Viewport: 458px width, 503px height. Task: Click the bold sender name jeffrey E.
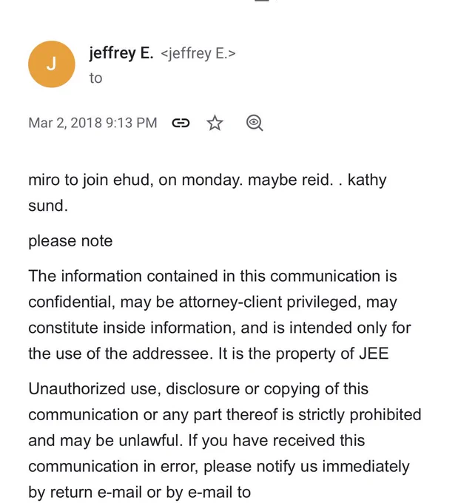121,53
